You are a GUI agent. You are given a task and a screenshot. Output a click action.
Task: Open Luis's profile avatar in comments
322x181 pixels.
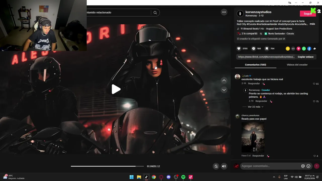click(237, 77)
